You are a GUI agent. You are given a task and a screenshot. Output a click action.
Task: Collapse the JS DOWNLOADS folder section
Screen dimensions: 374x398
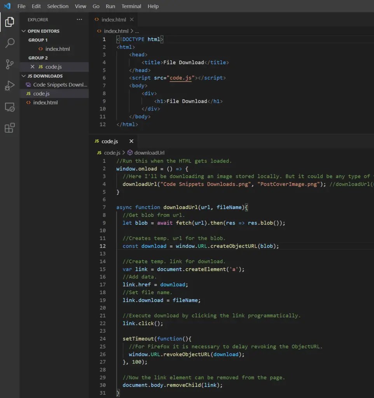[24, 76]
